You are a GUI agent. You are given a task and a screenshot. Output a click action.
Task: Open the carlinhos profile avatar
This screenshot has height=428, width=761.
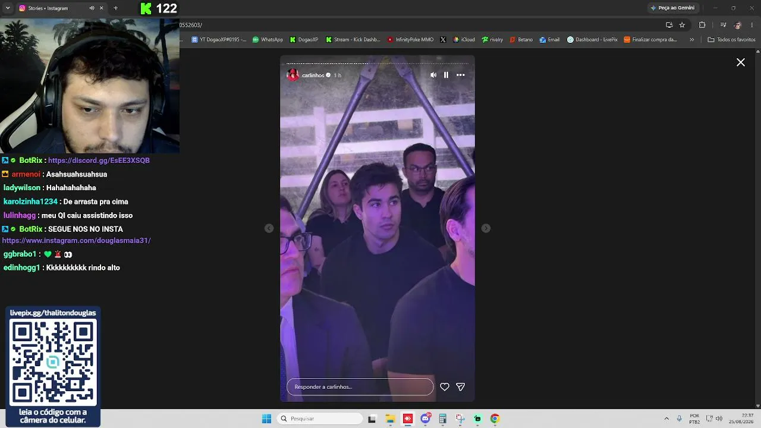point(293,75)
